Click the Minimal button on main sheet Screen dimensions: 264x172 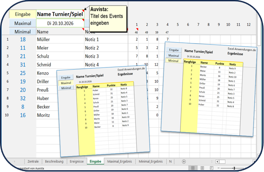(22, 32)
